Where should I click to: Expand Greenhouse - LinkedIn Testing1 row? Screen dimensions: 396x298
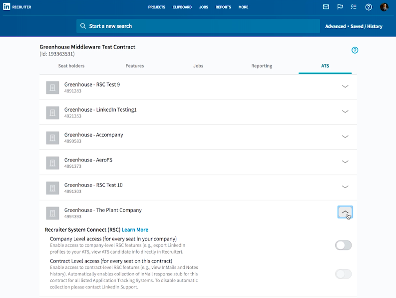click(x=345, y=111)
